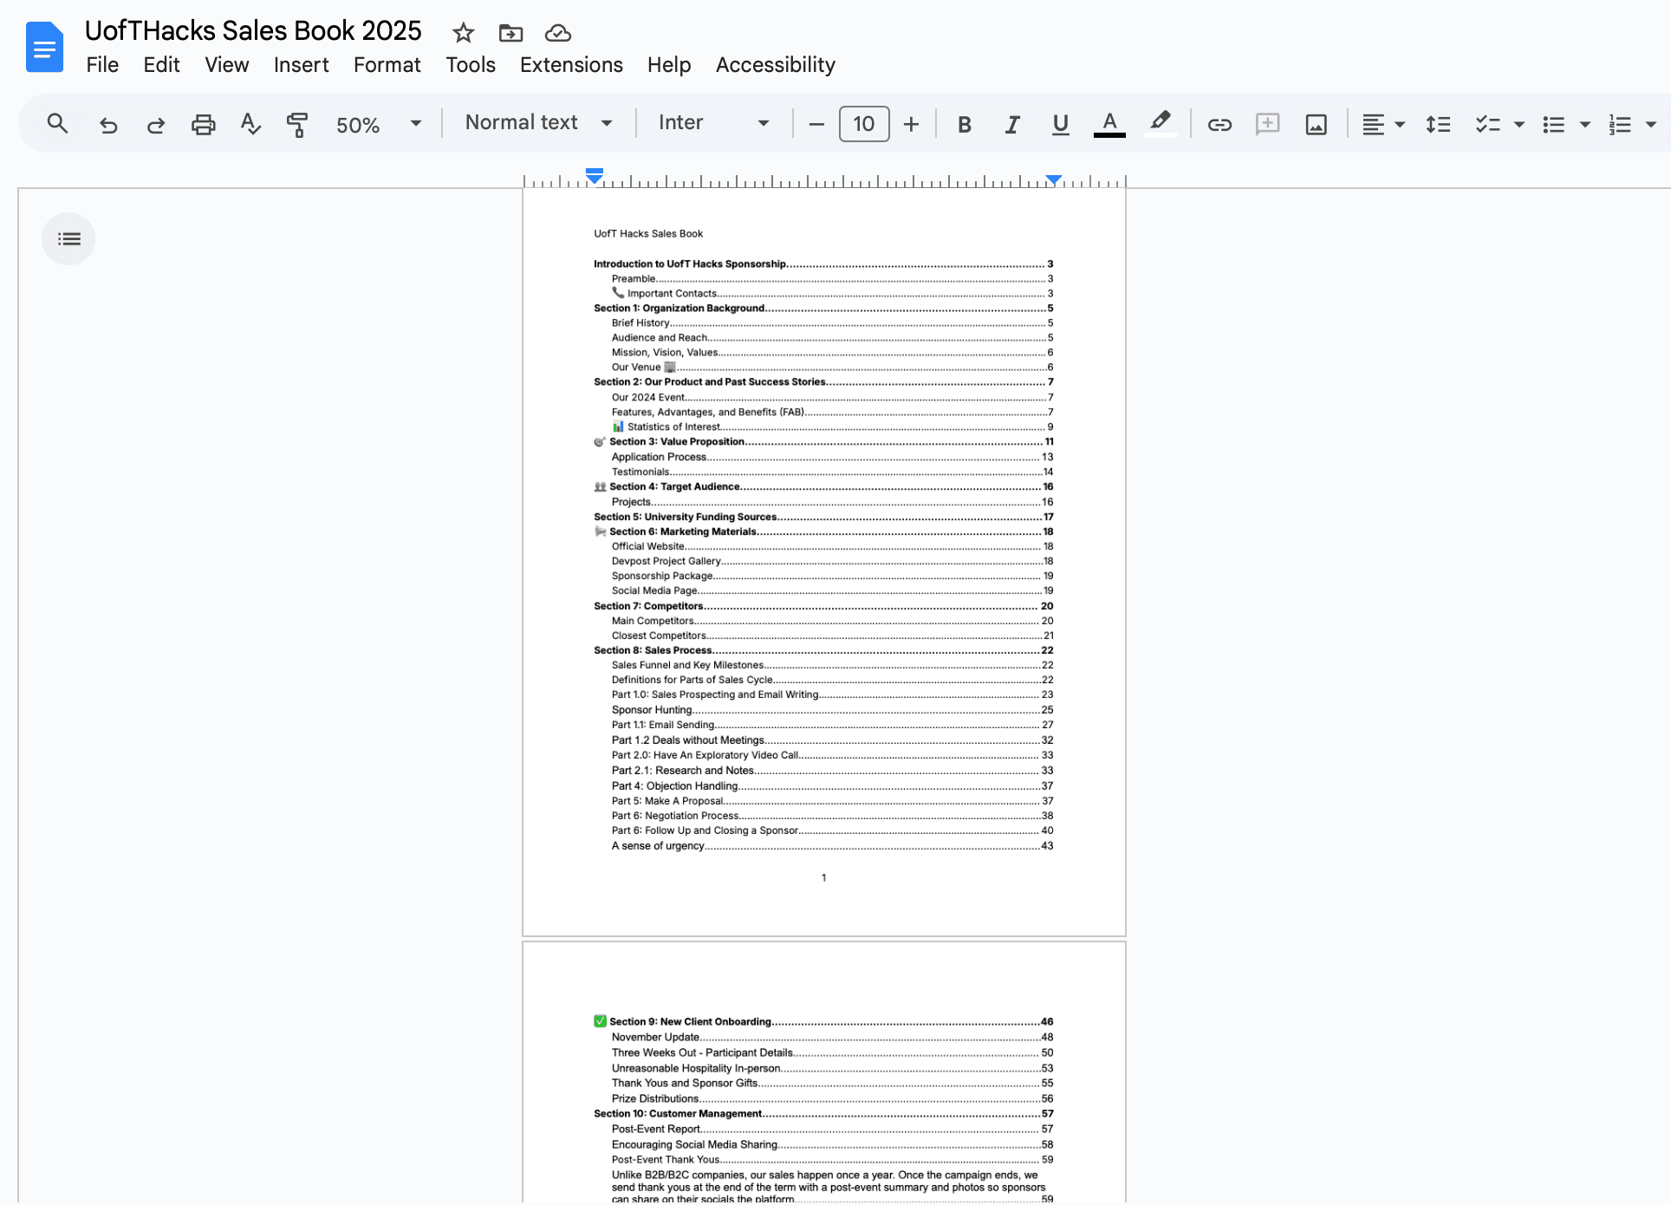Toggle underline formatting
The height and width of the screenshot is (1205, 1671).
[1060, 124]
